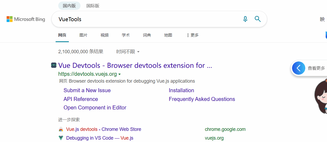Expand the devtools.vuejs.org URL dropdown arrow

point(120,74)
